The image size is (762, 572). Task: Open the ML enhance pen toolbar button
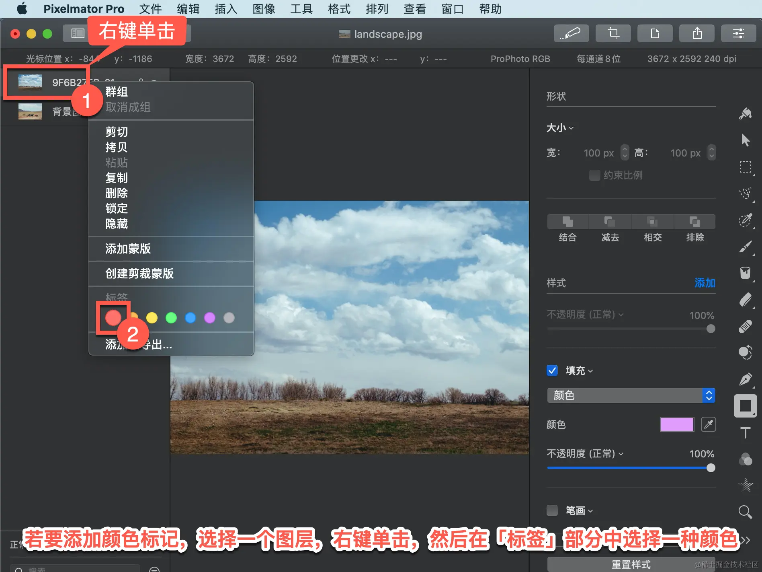pos(571,33)
